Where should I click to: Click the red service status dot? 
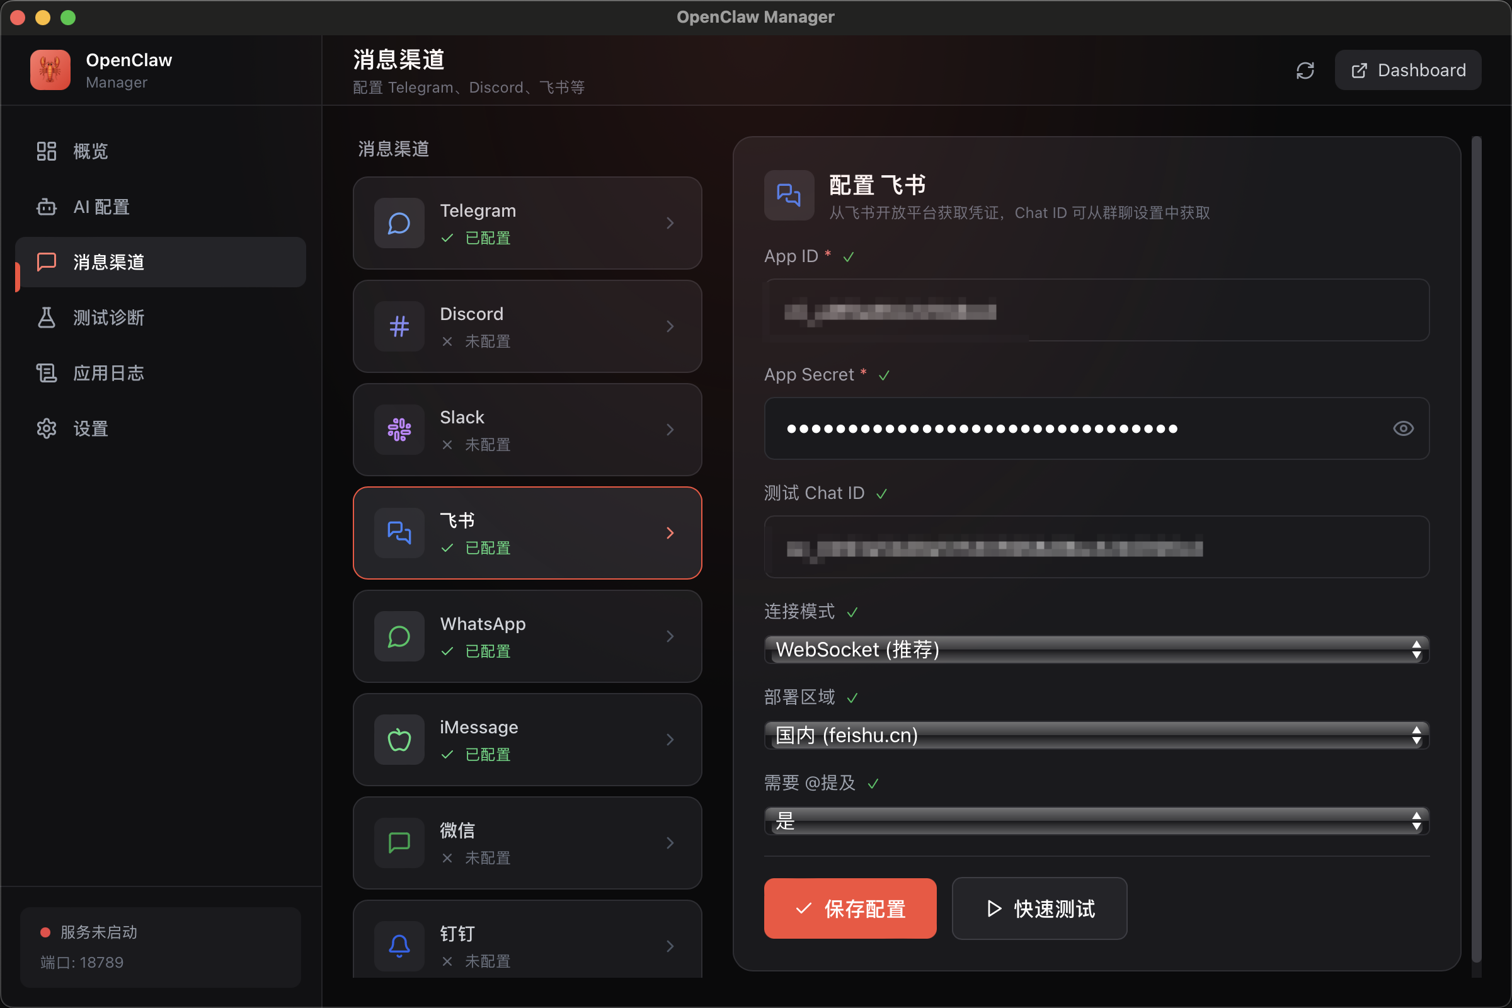tap(45, 932)
